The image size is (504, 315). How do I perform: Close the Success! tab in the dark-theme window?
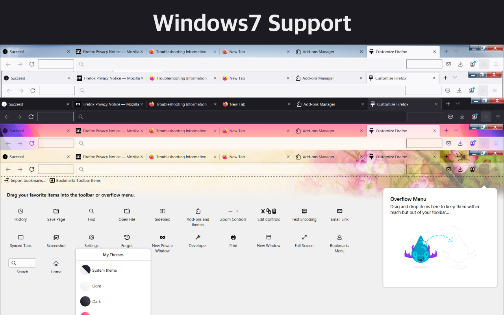click(x=68, y=104)
